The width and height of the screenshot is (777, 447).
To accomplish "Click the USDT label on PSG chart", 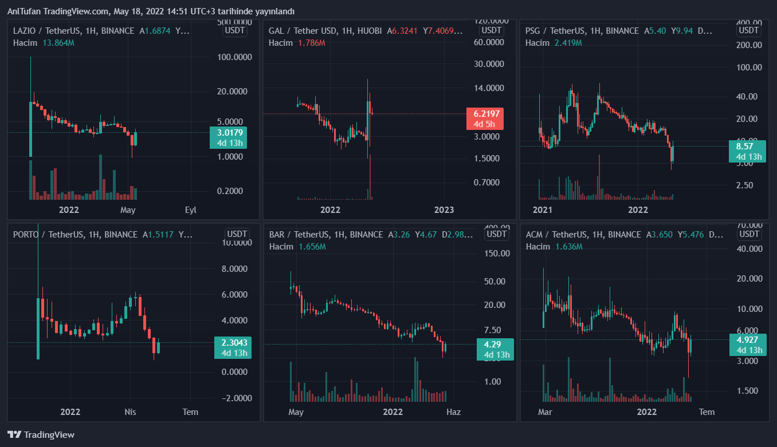I will [749, 31].
